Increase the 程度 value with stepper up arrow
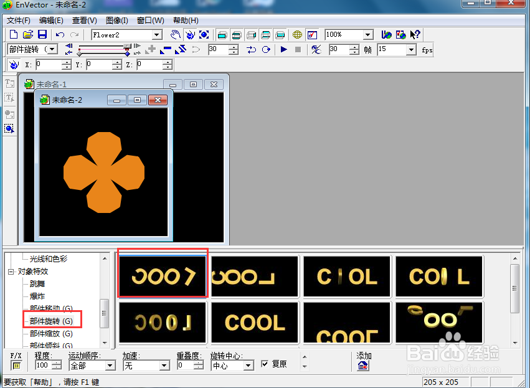 (57, 362)
